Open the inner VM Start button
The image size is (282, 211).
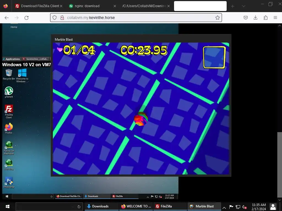click(7, 196)
